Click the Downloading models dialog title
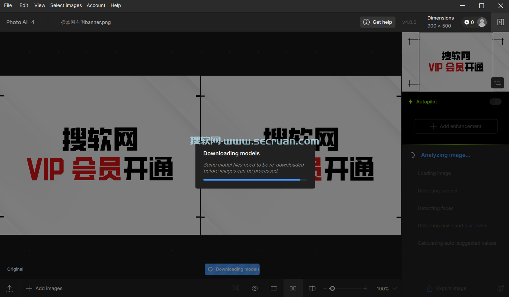 232,153
